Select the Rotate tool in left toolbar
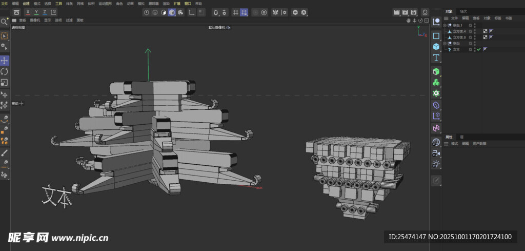The width and height of the screenshot is (525, 251). [x=5, y=71]
